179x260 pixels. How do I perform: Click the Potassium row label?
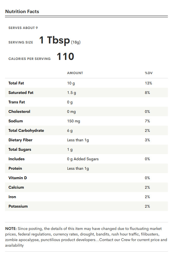click(x=18, y=206)
